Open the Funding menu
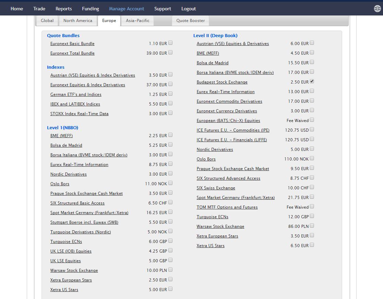 [x=90, y=9]
